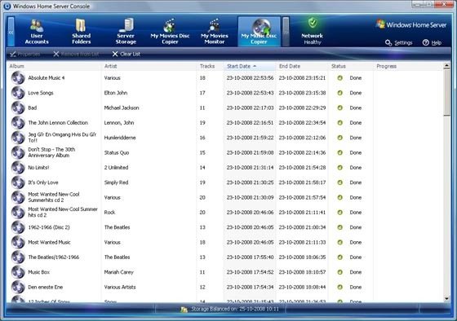Screen dimensions: 457x321
Task: Click disc icon for John Lennon Collection
Action: 18,123
